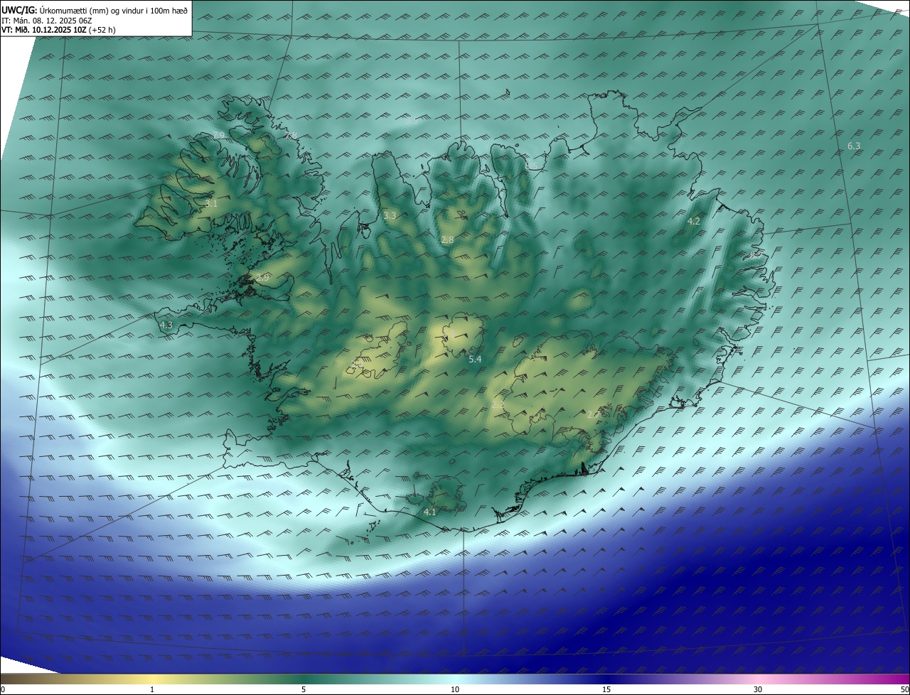Click the 7.8 precipitation value label

[x=291, y=134]
